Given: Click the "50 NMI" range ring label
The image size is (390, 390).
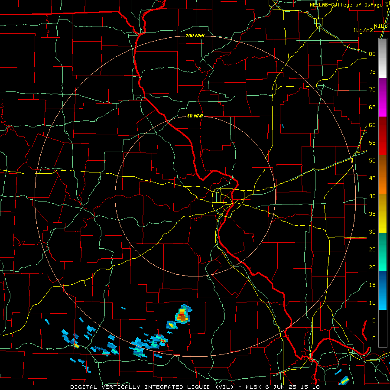Looking at the screenshot, I should coord(195,116).
